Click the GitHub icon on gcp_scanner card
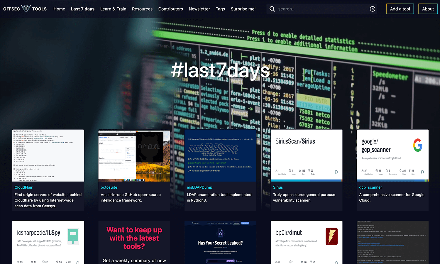This screenshot has width=440, height=264. (422, 172)
